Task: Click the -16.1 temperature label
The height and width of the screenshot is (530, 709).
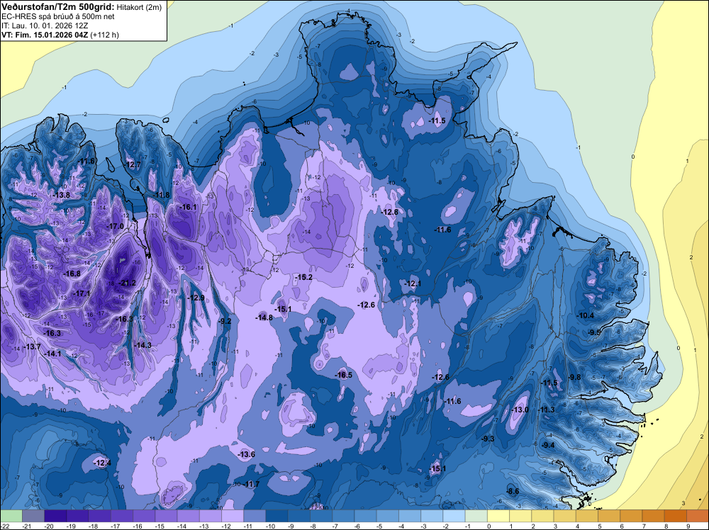Action: [188, 207]
